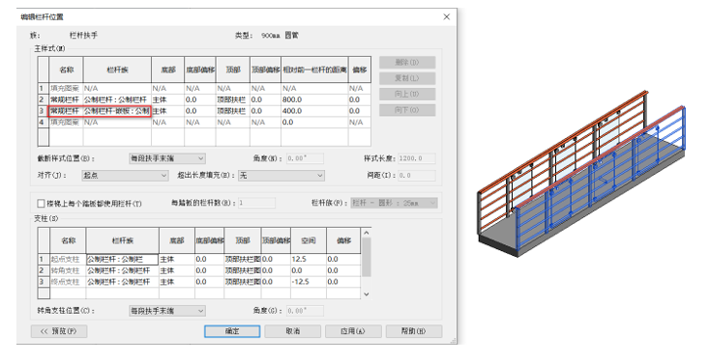
Task: Click the 复制(L) button
Action: pyautogui.click(x=407, y=78)
